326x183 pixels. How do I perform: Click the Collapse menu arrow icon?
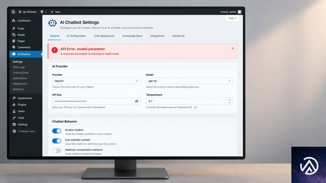(x=14, y=131)
